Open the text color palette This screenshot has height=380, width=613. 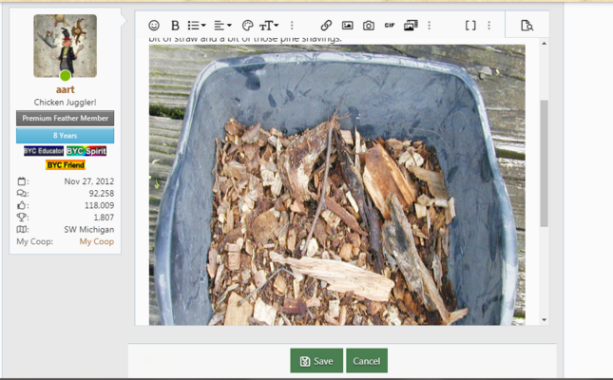pyautogui.click(x=247, y=26)
